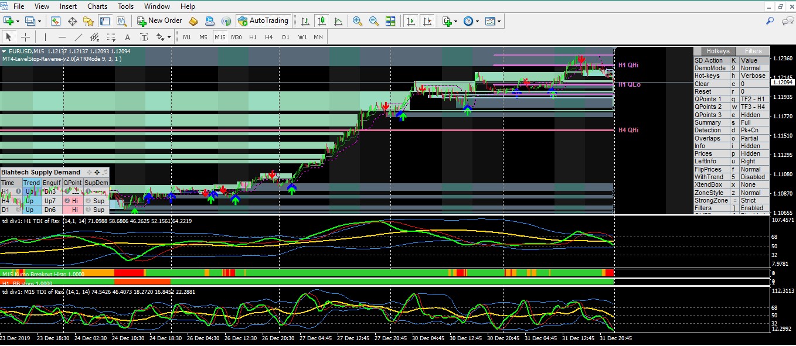
Task: Toggle chart Auto Scroll
Action: pos(411,21)
